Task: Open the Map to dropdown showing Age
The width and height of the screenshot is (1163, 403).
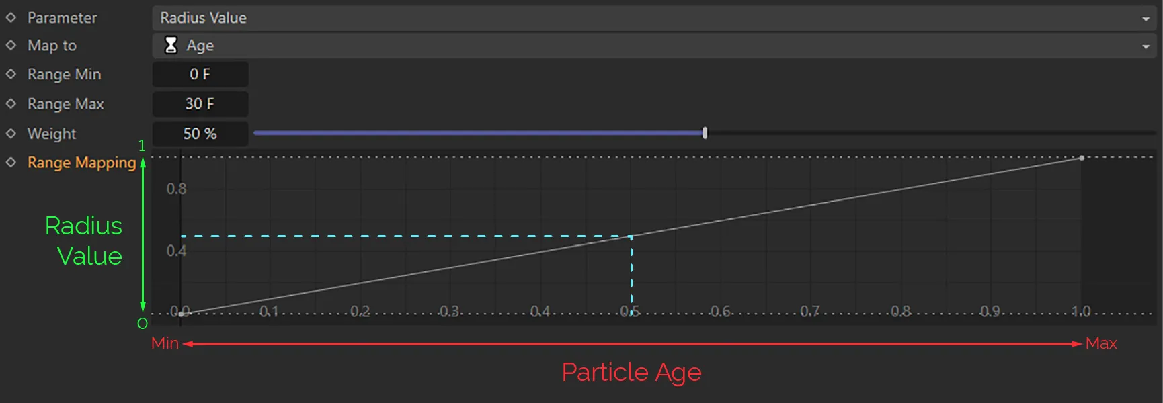Action: pyautogui.click(x=654, y=46)
